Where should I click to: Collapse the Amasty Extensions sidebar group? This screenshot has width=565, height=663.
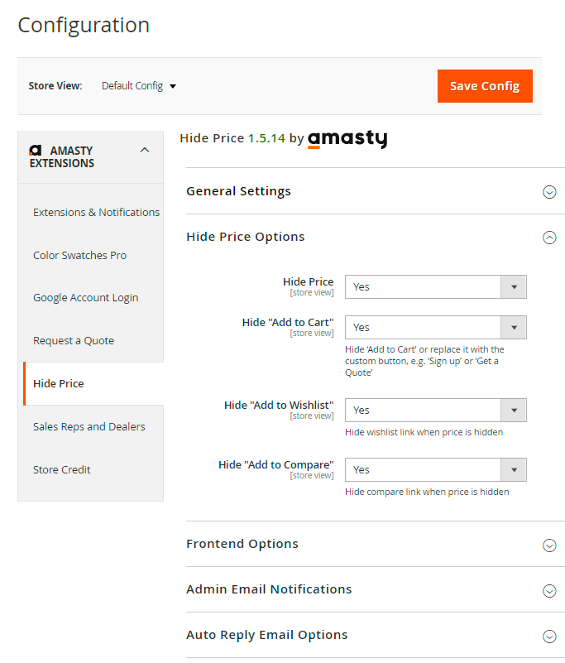coord(145,150)
